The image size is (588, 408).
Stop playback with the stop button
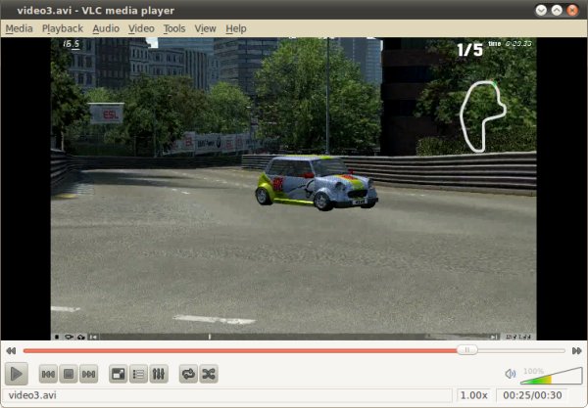tap(69, 374)
